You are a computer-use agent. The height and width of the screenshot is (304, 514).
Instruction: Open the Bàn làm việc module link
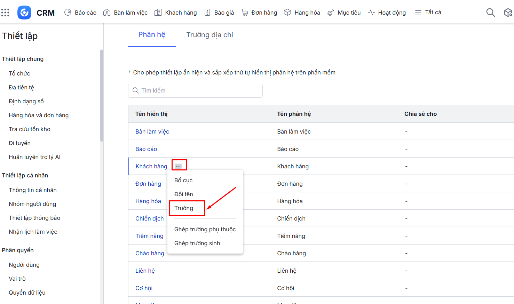click(152, 131)
